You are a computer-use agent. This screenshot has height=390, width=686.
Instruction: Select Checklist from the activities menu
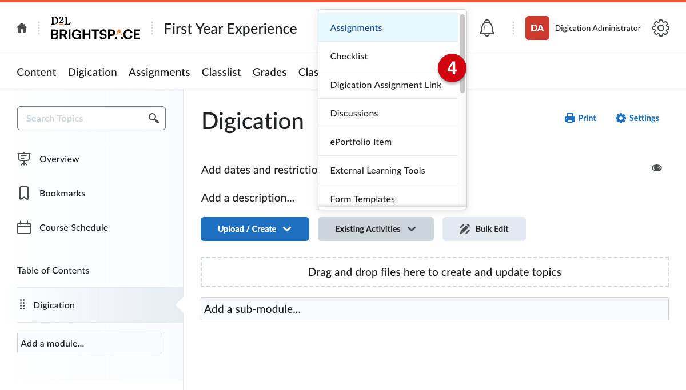click(x=388, y=56)
